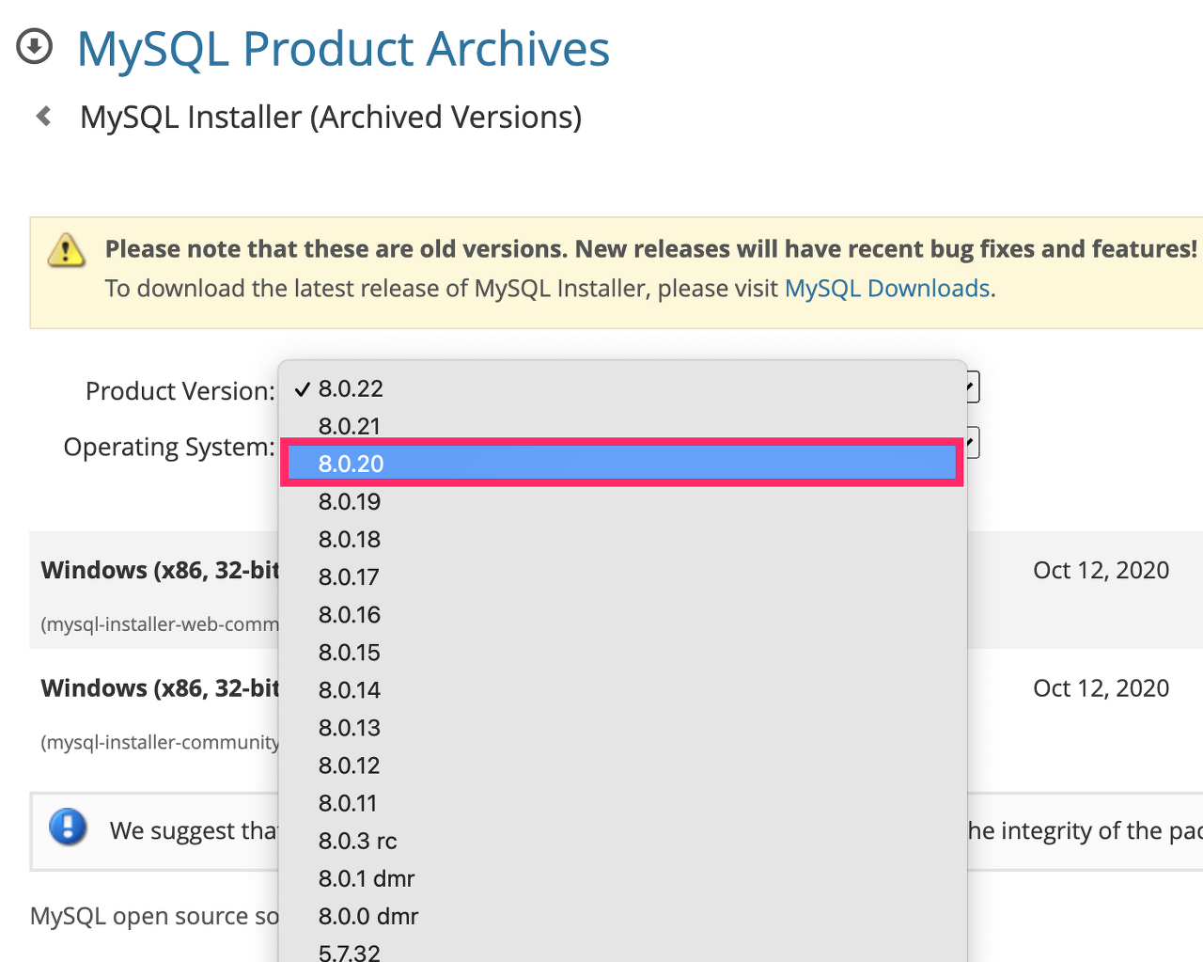The height and width of the screenshot is (962, 1203).
Task: Select version 8.0.18 option
Action: click(350, 539)
